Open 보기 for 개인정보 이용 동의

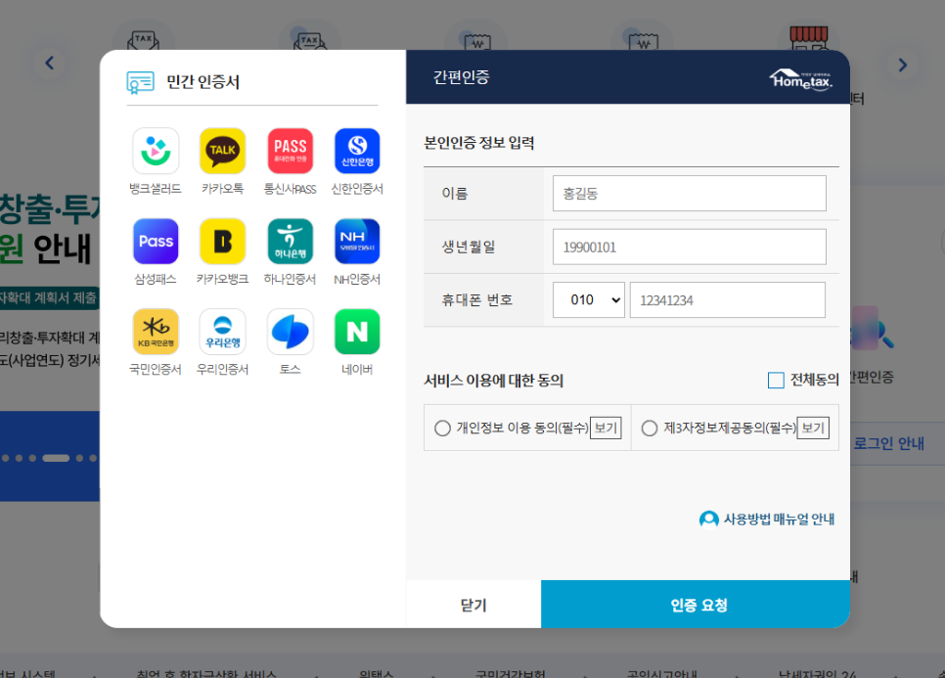click(x=606, y=428)
